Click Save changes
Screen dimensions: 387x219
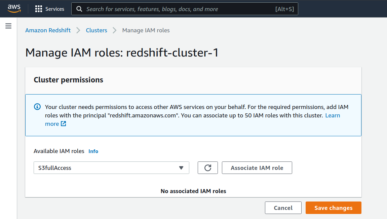pos(333,208)
